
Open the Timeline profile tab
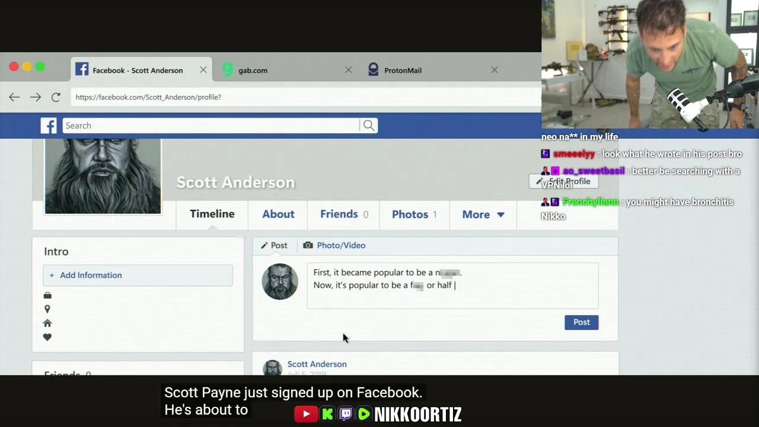(212, 214)
